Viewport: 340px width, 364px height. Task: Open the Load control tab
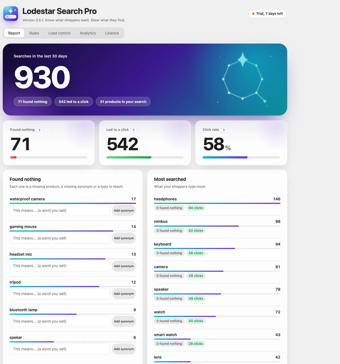59,33
